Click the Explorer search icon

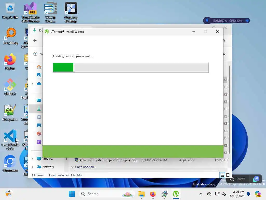pos(224,41)
